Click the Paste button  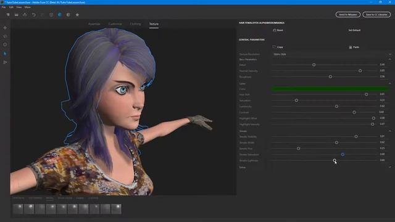pos(354,47)
